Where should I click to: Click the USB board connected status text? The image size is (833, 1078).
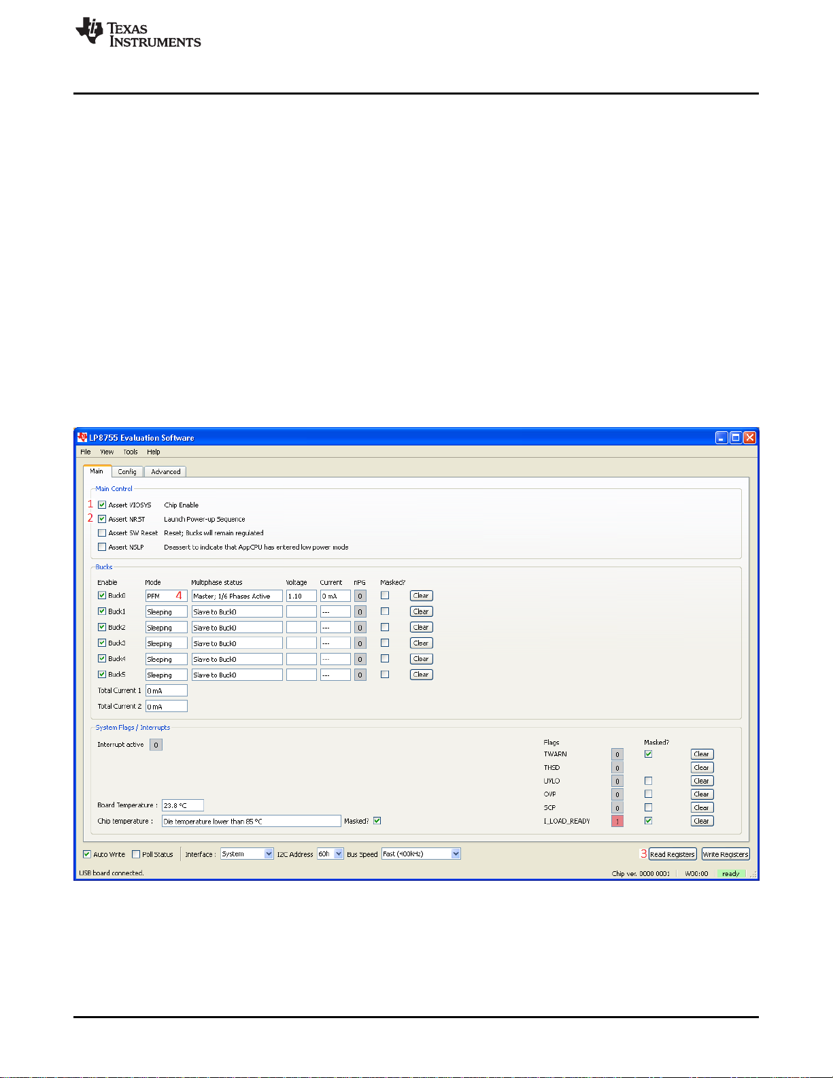(112, 873)
